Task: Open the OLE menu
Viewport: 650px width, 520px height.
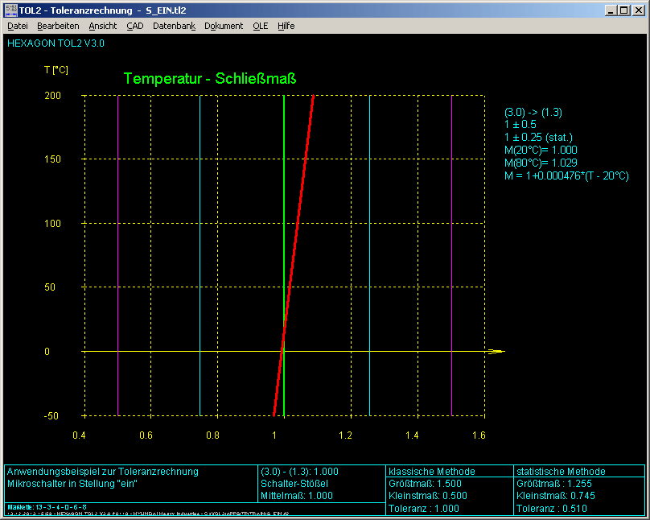Action: [260, 26]
